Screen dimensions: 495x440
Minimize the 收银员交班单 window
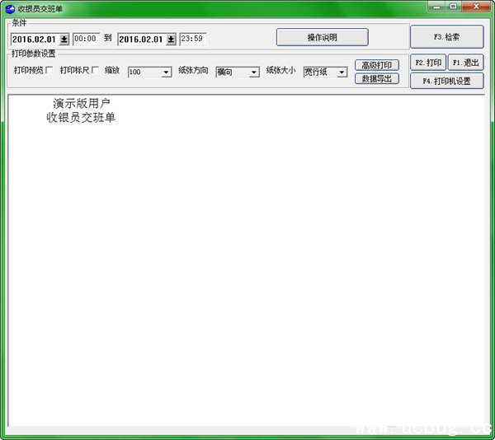436,7
